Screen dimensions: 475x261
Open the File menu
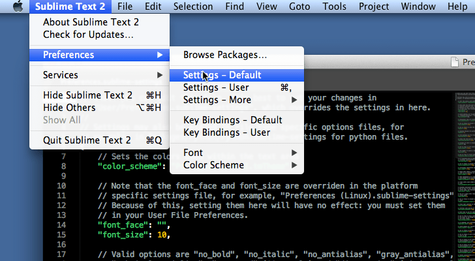125,7
